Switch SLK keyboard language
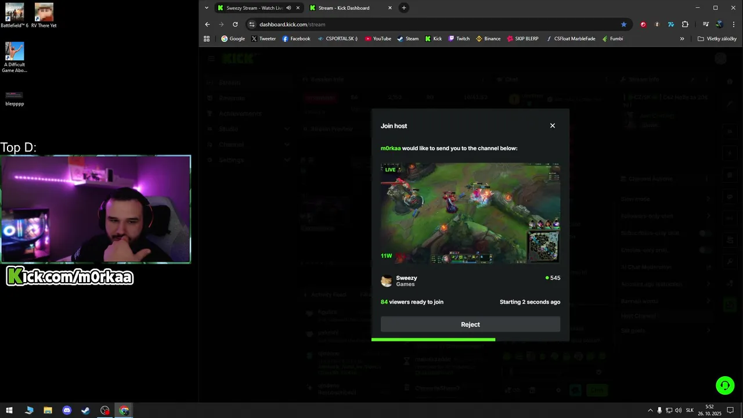Image resolution: width=743 pixels, height=418 pixels. 690,410
